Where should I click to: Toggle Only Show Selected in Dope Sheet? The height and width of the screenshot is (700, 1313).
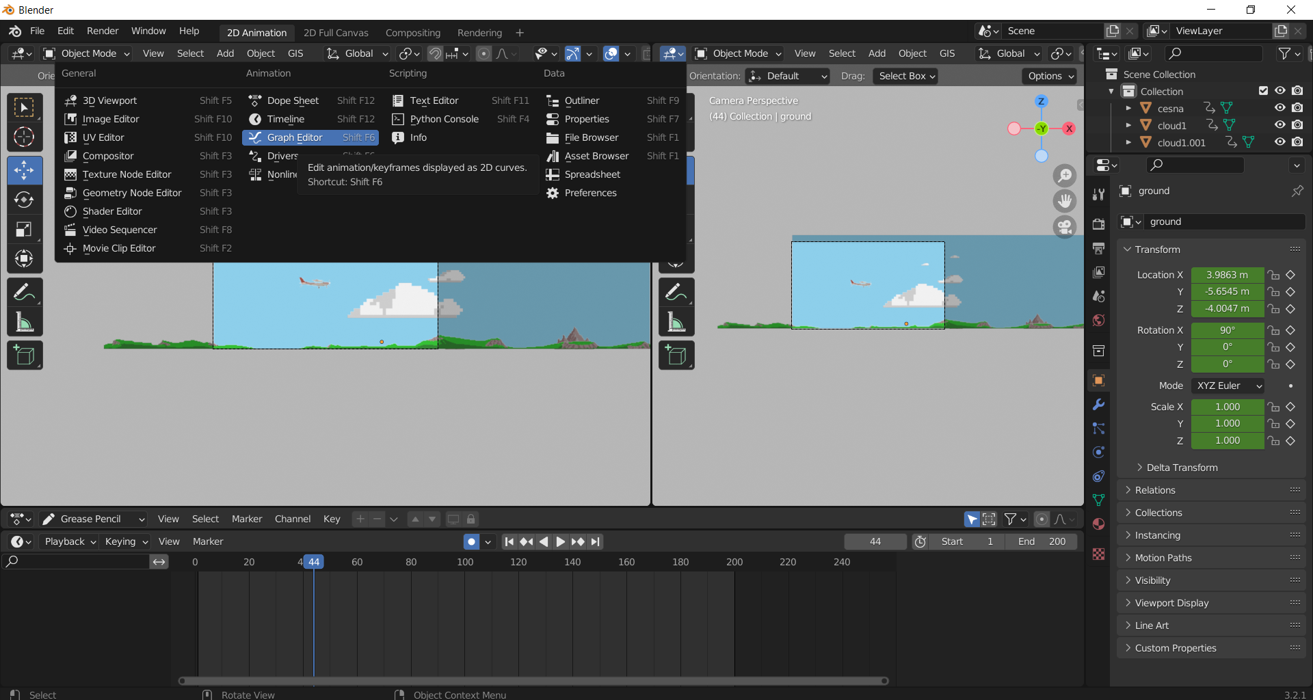tap(972, 520)
